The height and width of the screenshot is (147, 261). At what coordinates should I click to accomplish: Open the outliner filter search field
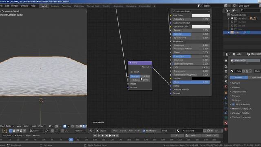tap(250, 11)
